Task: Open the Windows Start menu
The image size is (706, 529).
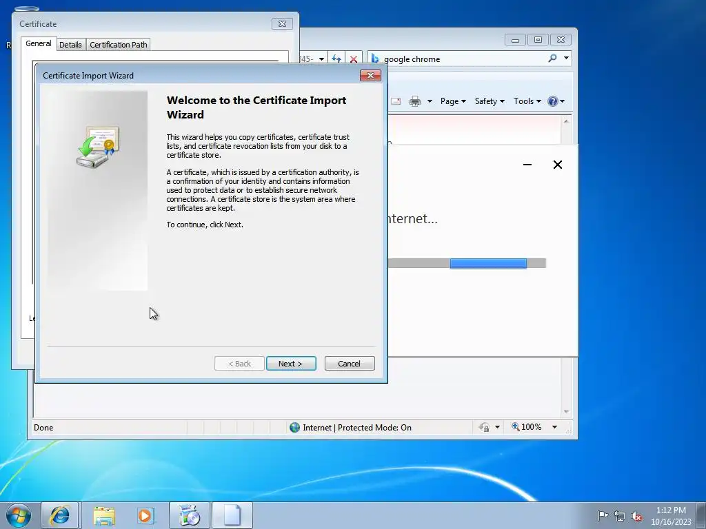Action: pos(19,515)
